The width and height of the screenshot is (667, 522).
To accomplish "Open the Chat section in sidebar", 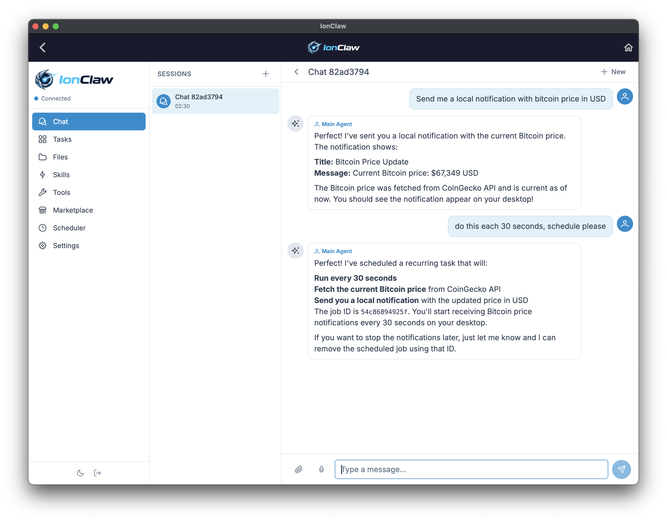I will (x=89, y=121).
